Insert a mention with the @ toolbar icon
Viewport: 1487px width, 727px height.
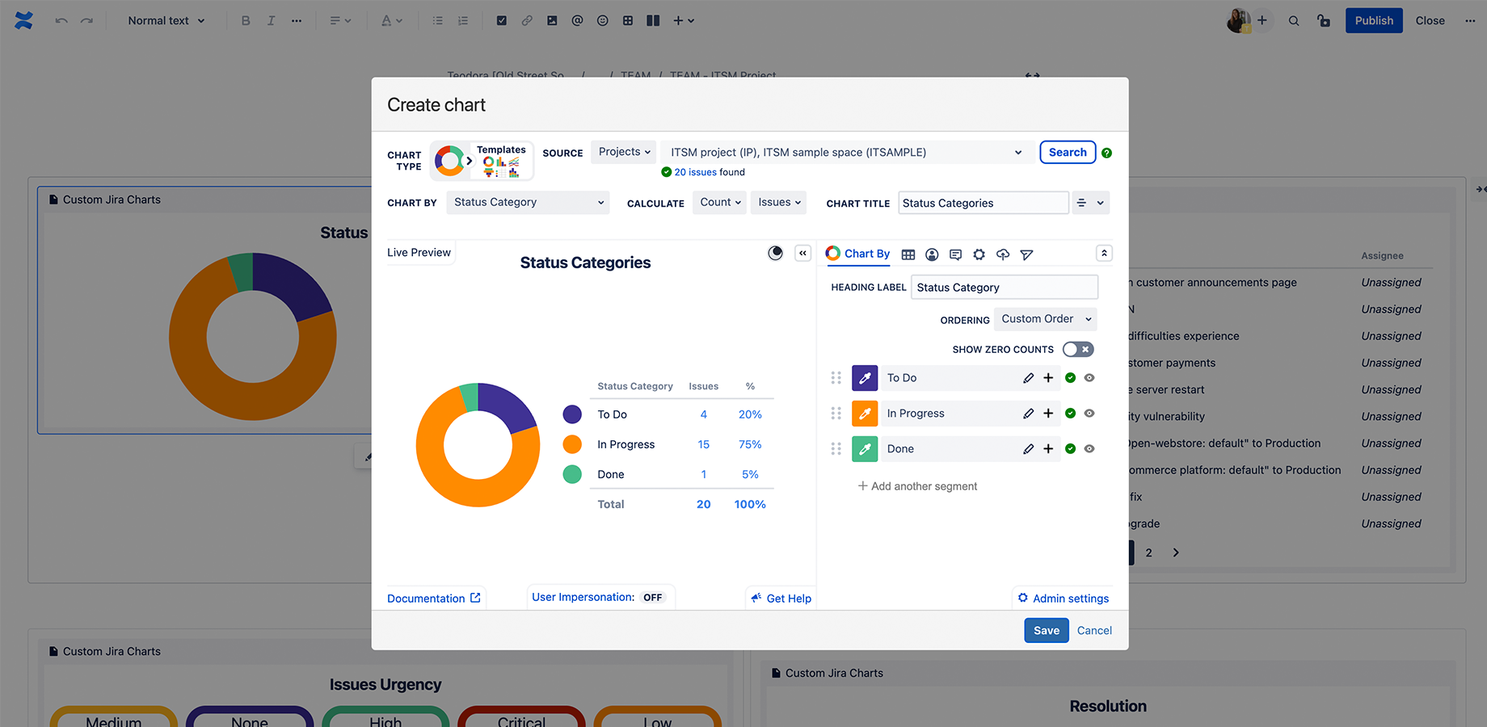pos(577,20)
